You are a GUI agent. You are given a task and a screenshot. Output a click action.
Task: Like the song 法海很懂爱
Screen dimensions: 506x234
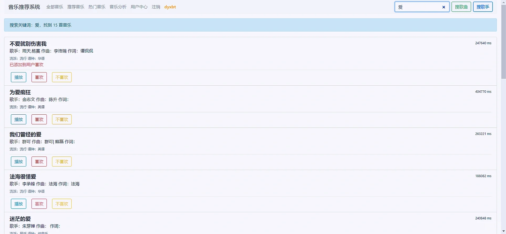(x=39, y=204)
